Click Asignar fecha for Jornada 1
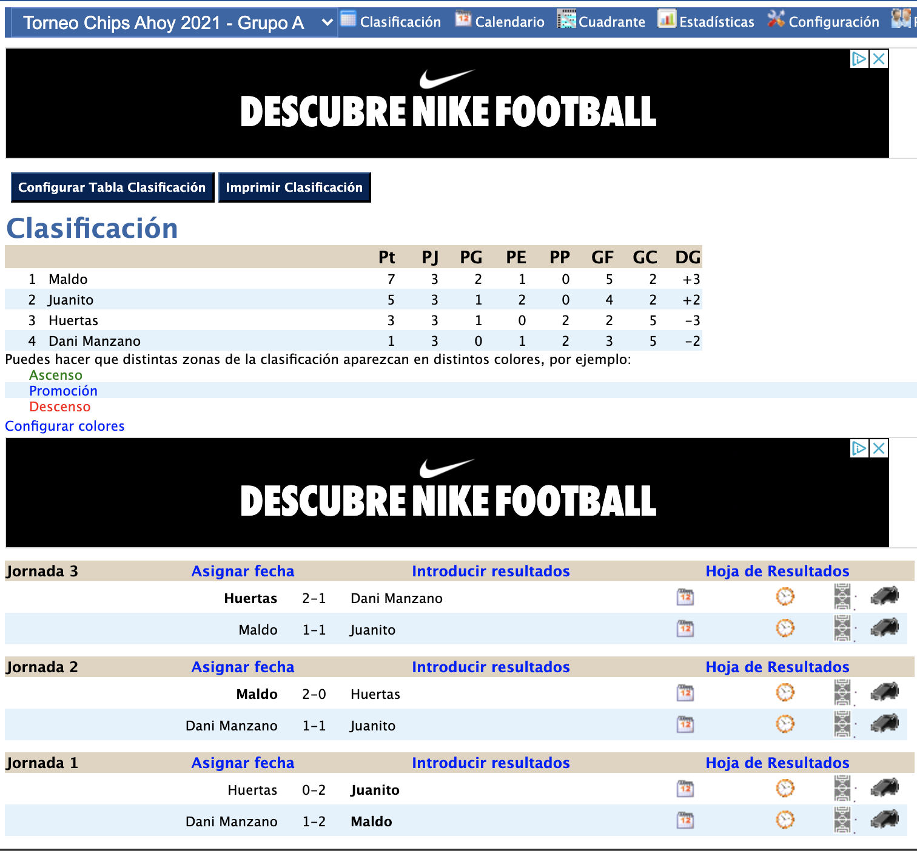The width and height of the screenshot is (917, 853). point(243,763)
